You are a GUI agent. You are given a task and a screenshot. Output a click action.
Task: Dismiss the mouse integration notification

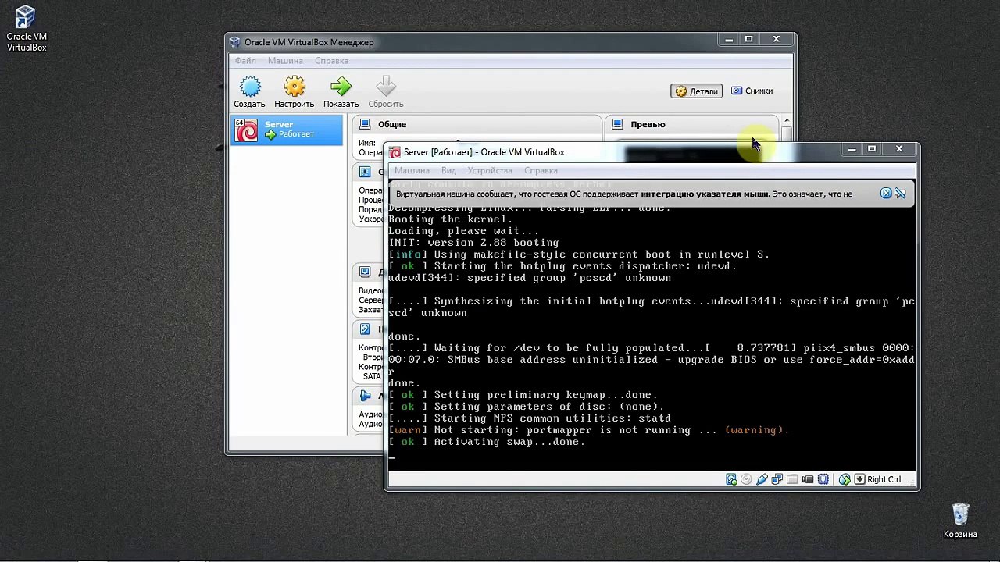(886, 193)
